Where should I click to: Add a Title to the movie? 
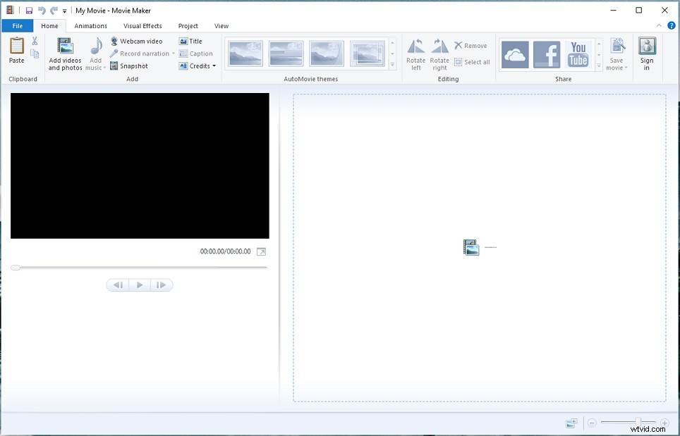[x=193, y=41]
